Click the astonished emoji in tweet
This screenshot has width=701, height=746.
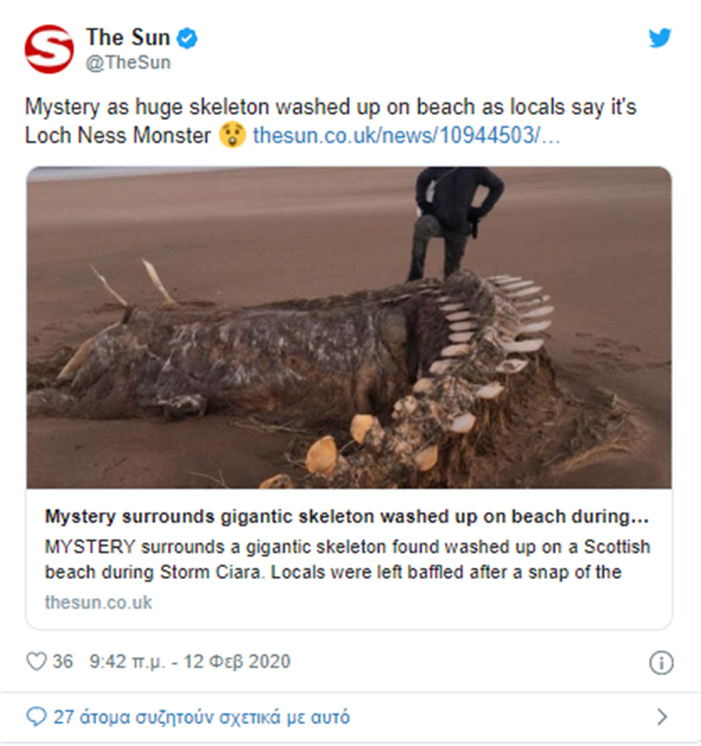point(232,135)
